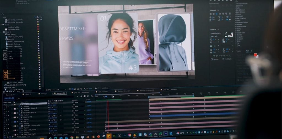Open yellow Sticky Notes taskbar icon

tap(109, 136)
